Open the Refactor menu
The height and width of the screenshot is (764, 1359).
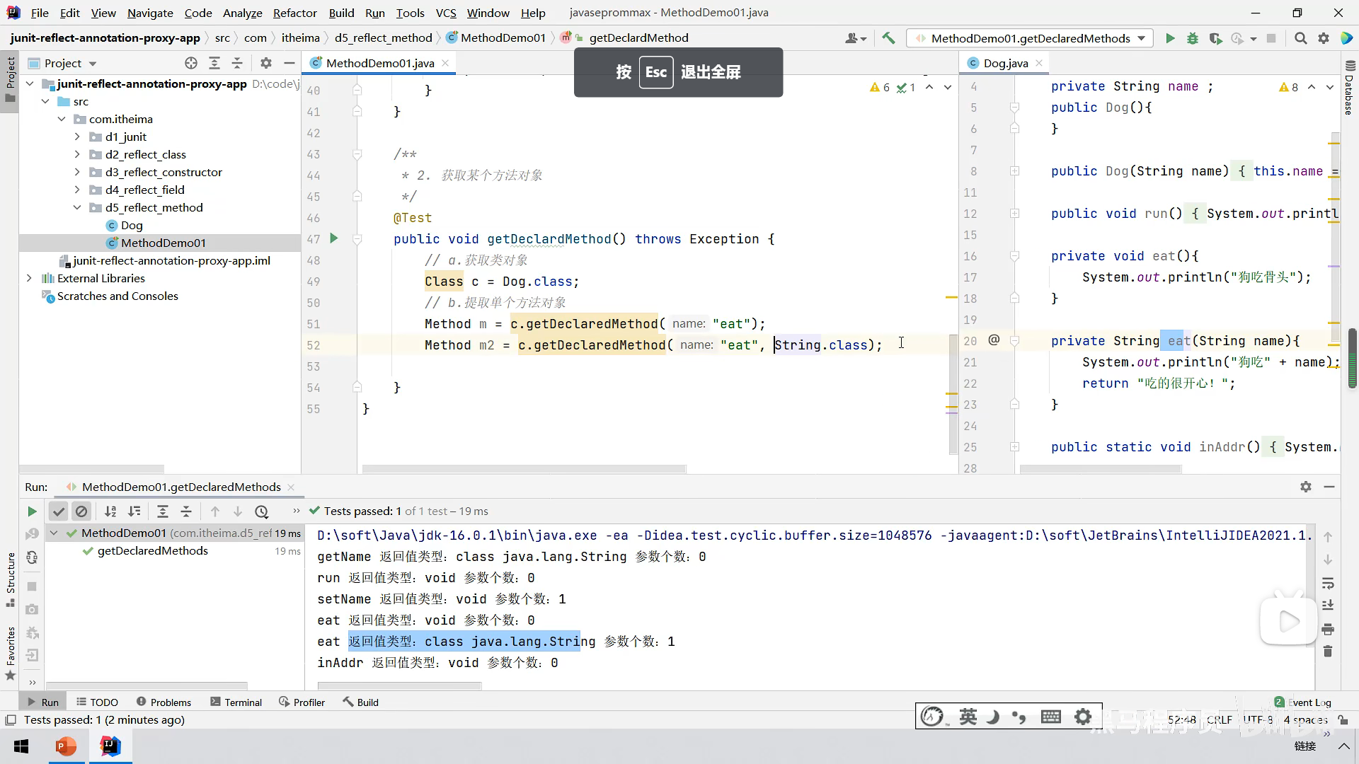294,13
